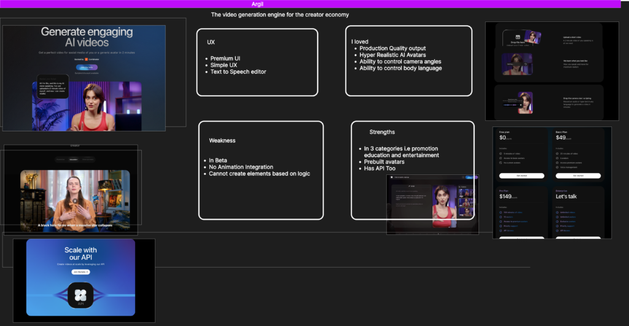Select the Weakness card heading
629x326 pixels.
(x=222, y=141)
